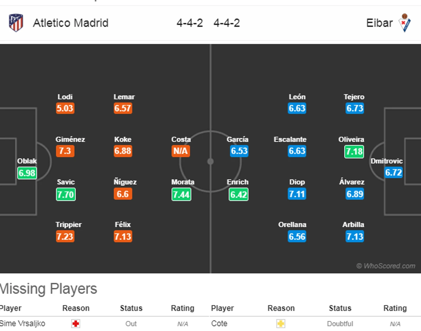The height and width of the screenshot is (331, 421).
Task: Select Costa's N/A rating badge
Action: pyautogui.click(x=181, y=151)
